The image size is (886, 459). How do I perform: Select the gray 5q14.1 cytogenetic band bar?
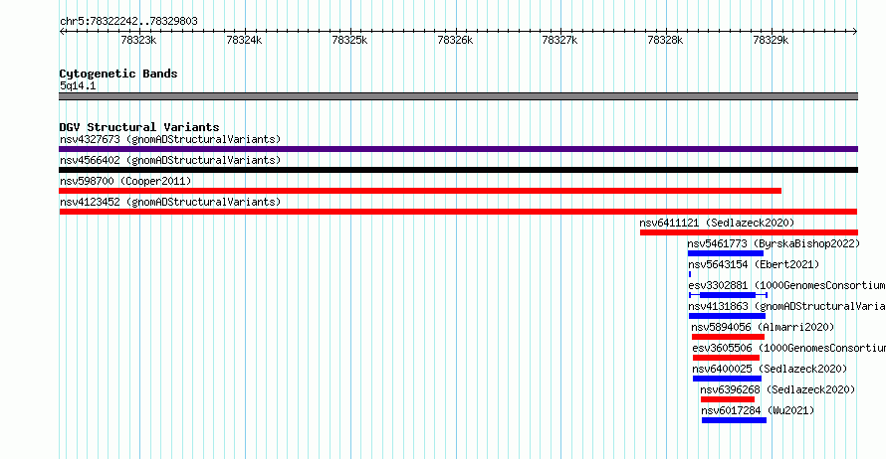tap(458, 96)
